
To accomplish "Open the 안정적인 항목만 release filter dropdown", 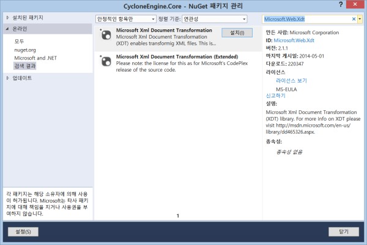I will (125, 19).
